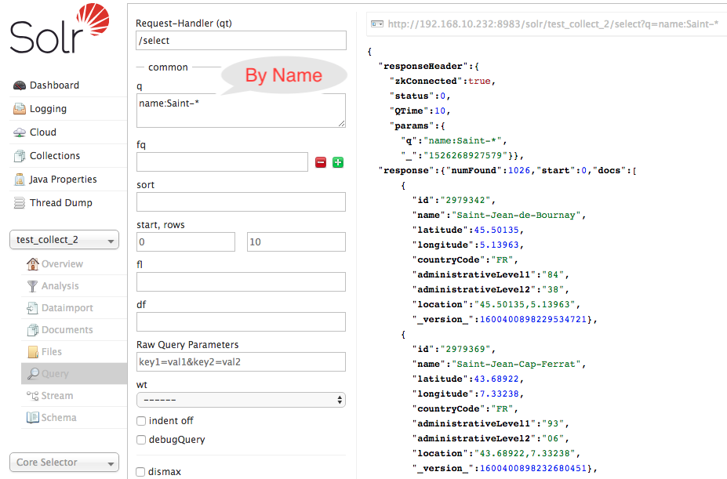Open Thread Dump page

click(60, 203)
